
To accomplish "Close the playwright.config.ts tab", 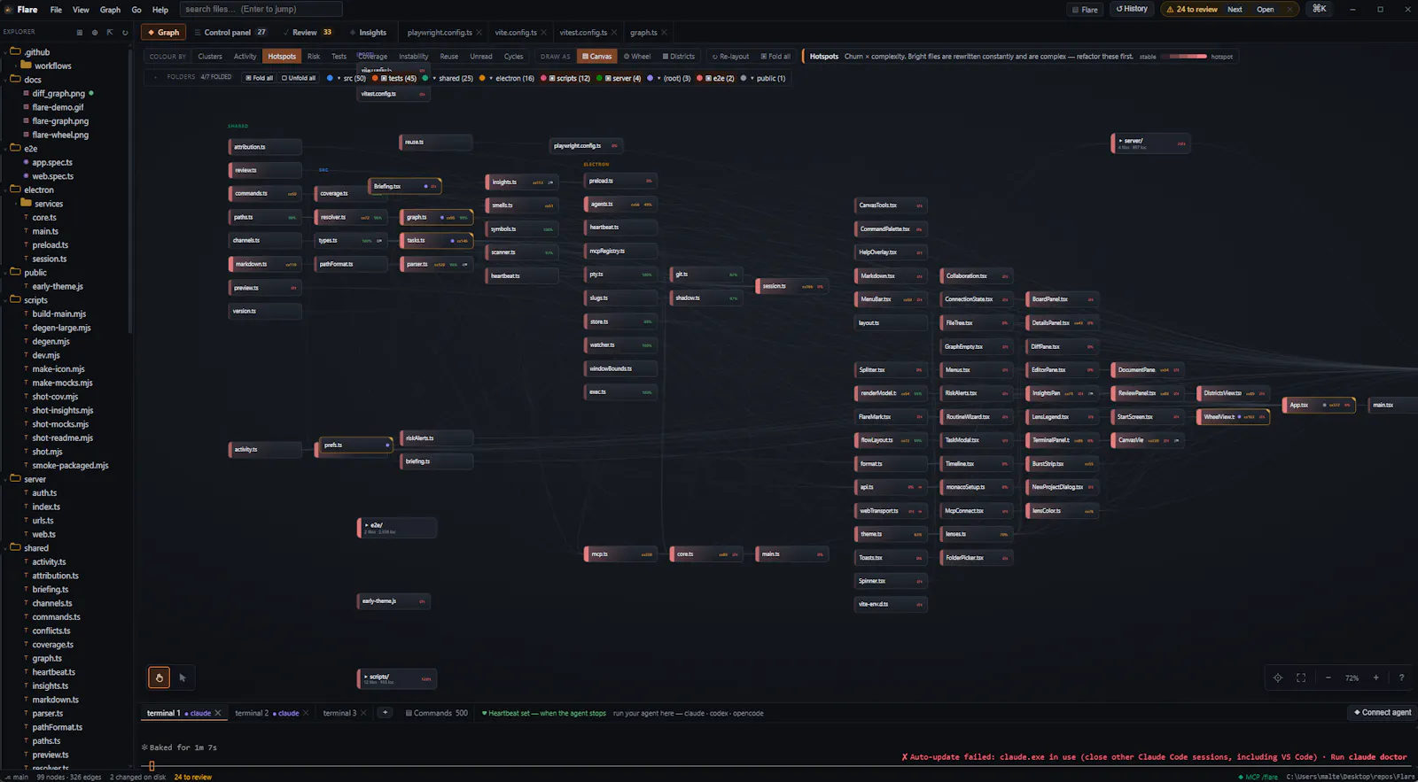I will [479, 33].
